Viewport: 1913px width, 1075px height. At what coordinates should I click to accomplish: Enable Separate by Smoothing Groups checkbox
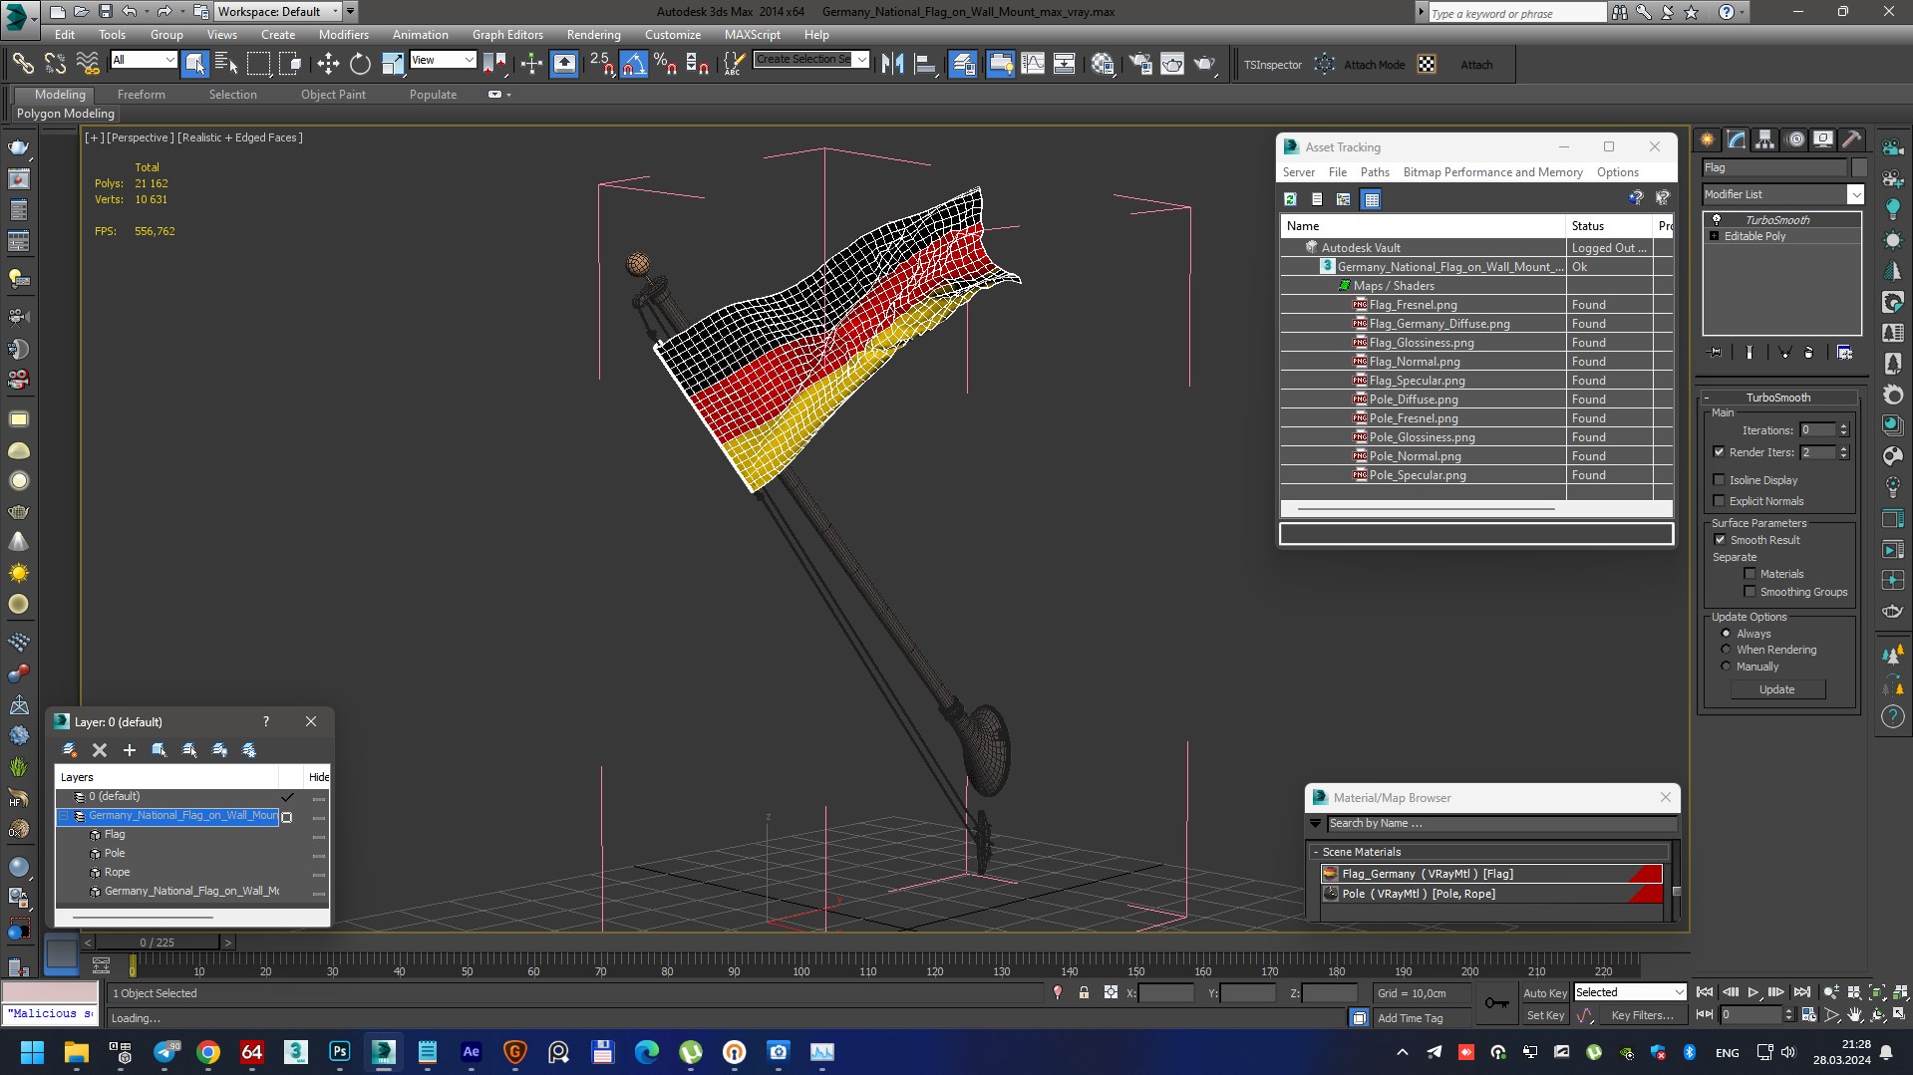[x=1750, y=592]
